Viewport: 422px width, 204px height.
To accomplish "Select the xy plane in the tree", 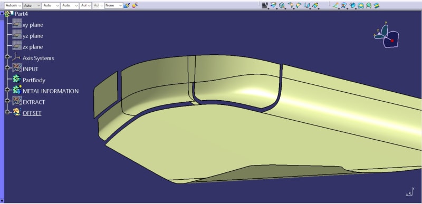I will tap(33, 25).
